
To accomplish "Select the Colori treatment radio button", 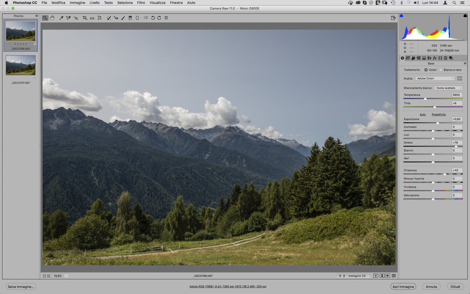I will pos(426,70).
